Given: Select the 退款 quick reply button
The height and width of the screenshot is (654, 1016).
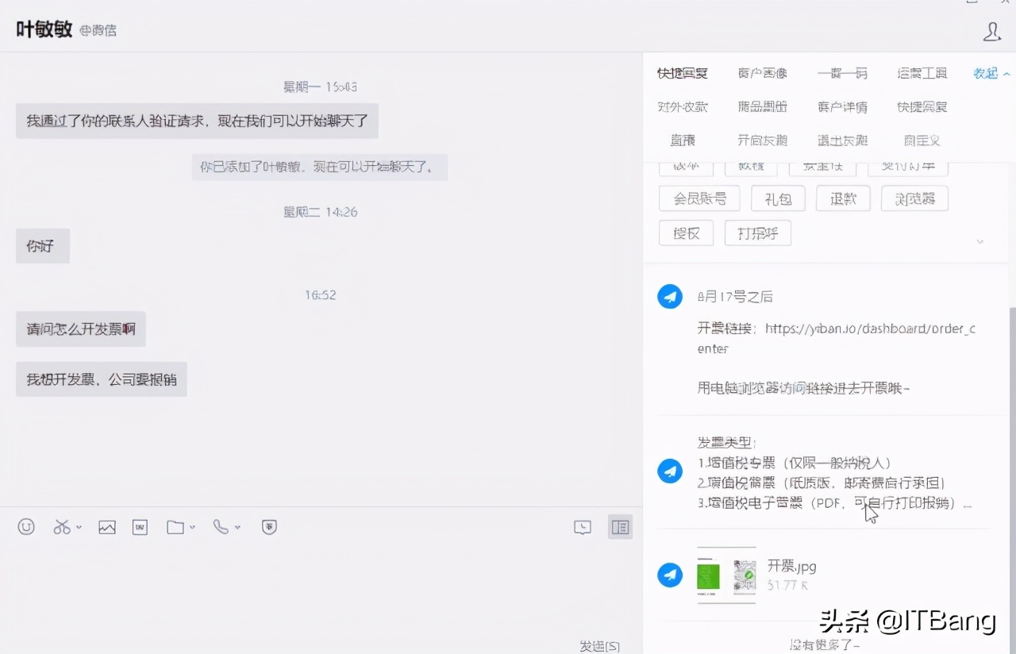Looking at the screenshot, I should pyautogui.click(x=843, y=198).
